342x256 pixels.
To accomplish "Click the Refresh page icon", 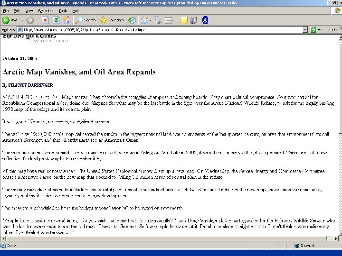I will pos(56,20).
